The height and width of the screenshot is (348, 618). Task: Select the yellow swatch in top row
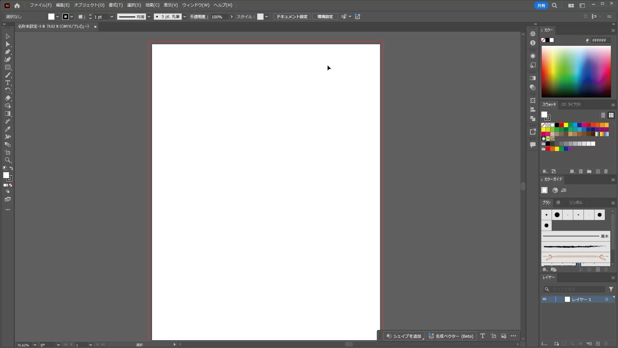[x=566, y=125]
